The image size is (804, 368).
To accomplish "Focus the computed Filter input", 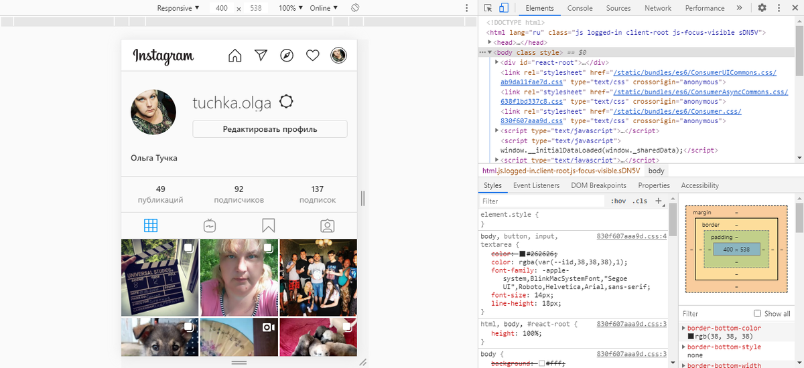I will 716,313.
